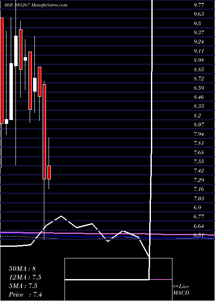Click the 7.68 price axis label
Image resolution: width=215 pixels, height=301 pixels.
pos(199,153)
